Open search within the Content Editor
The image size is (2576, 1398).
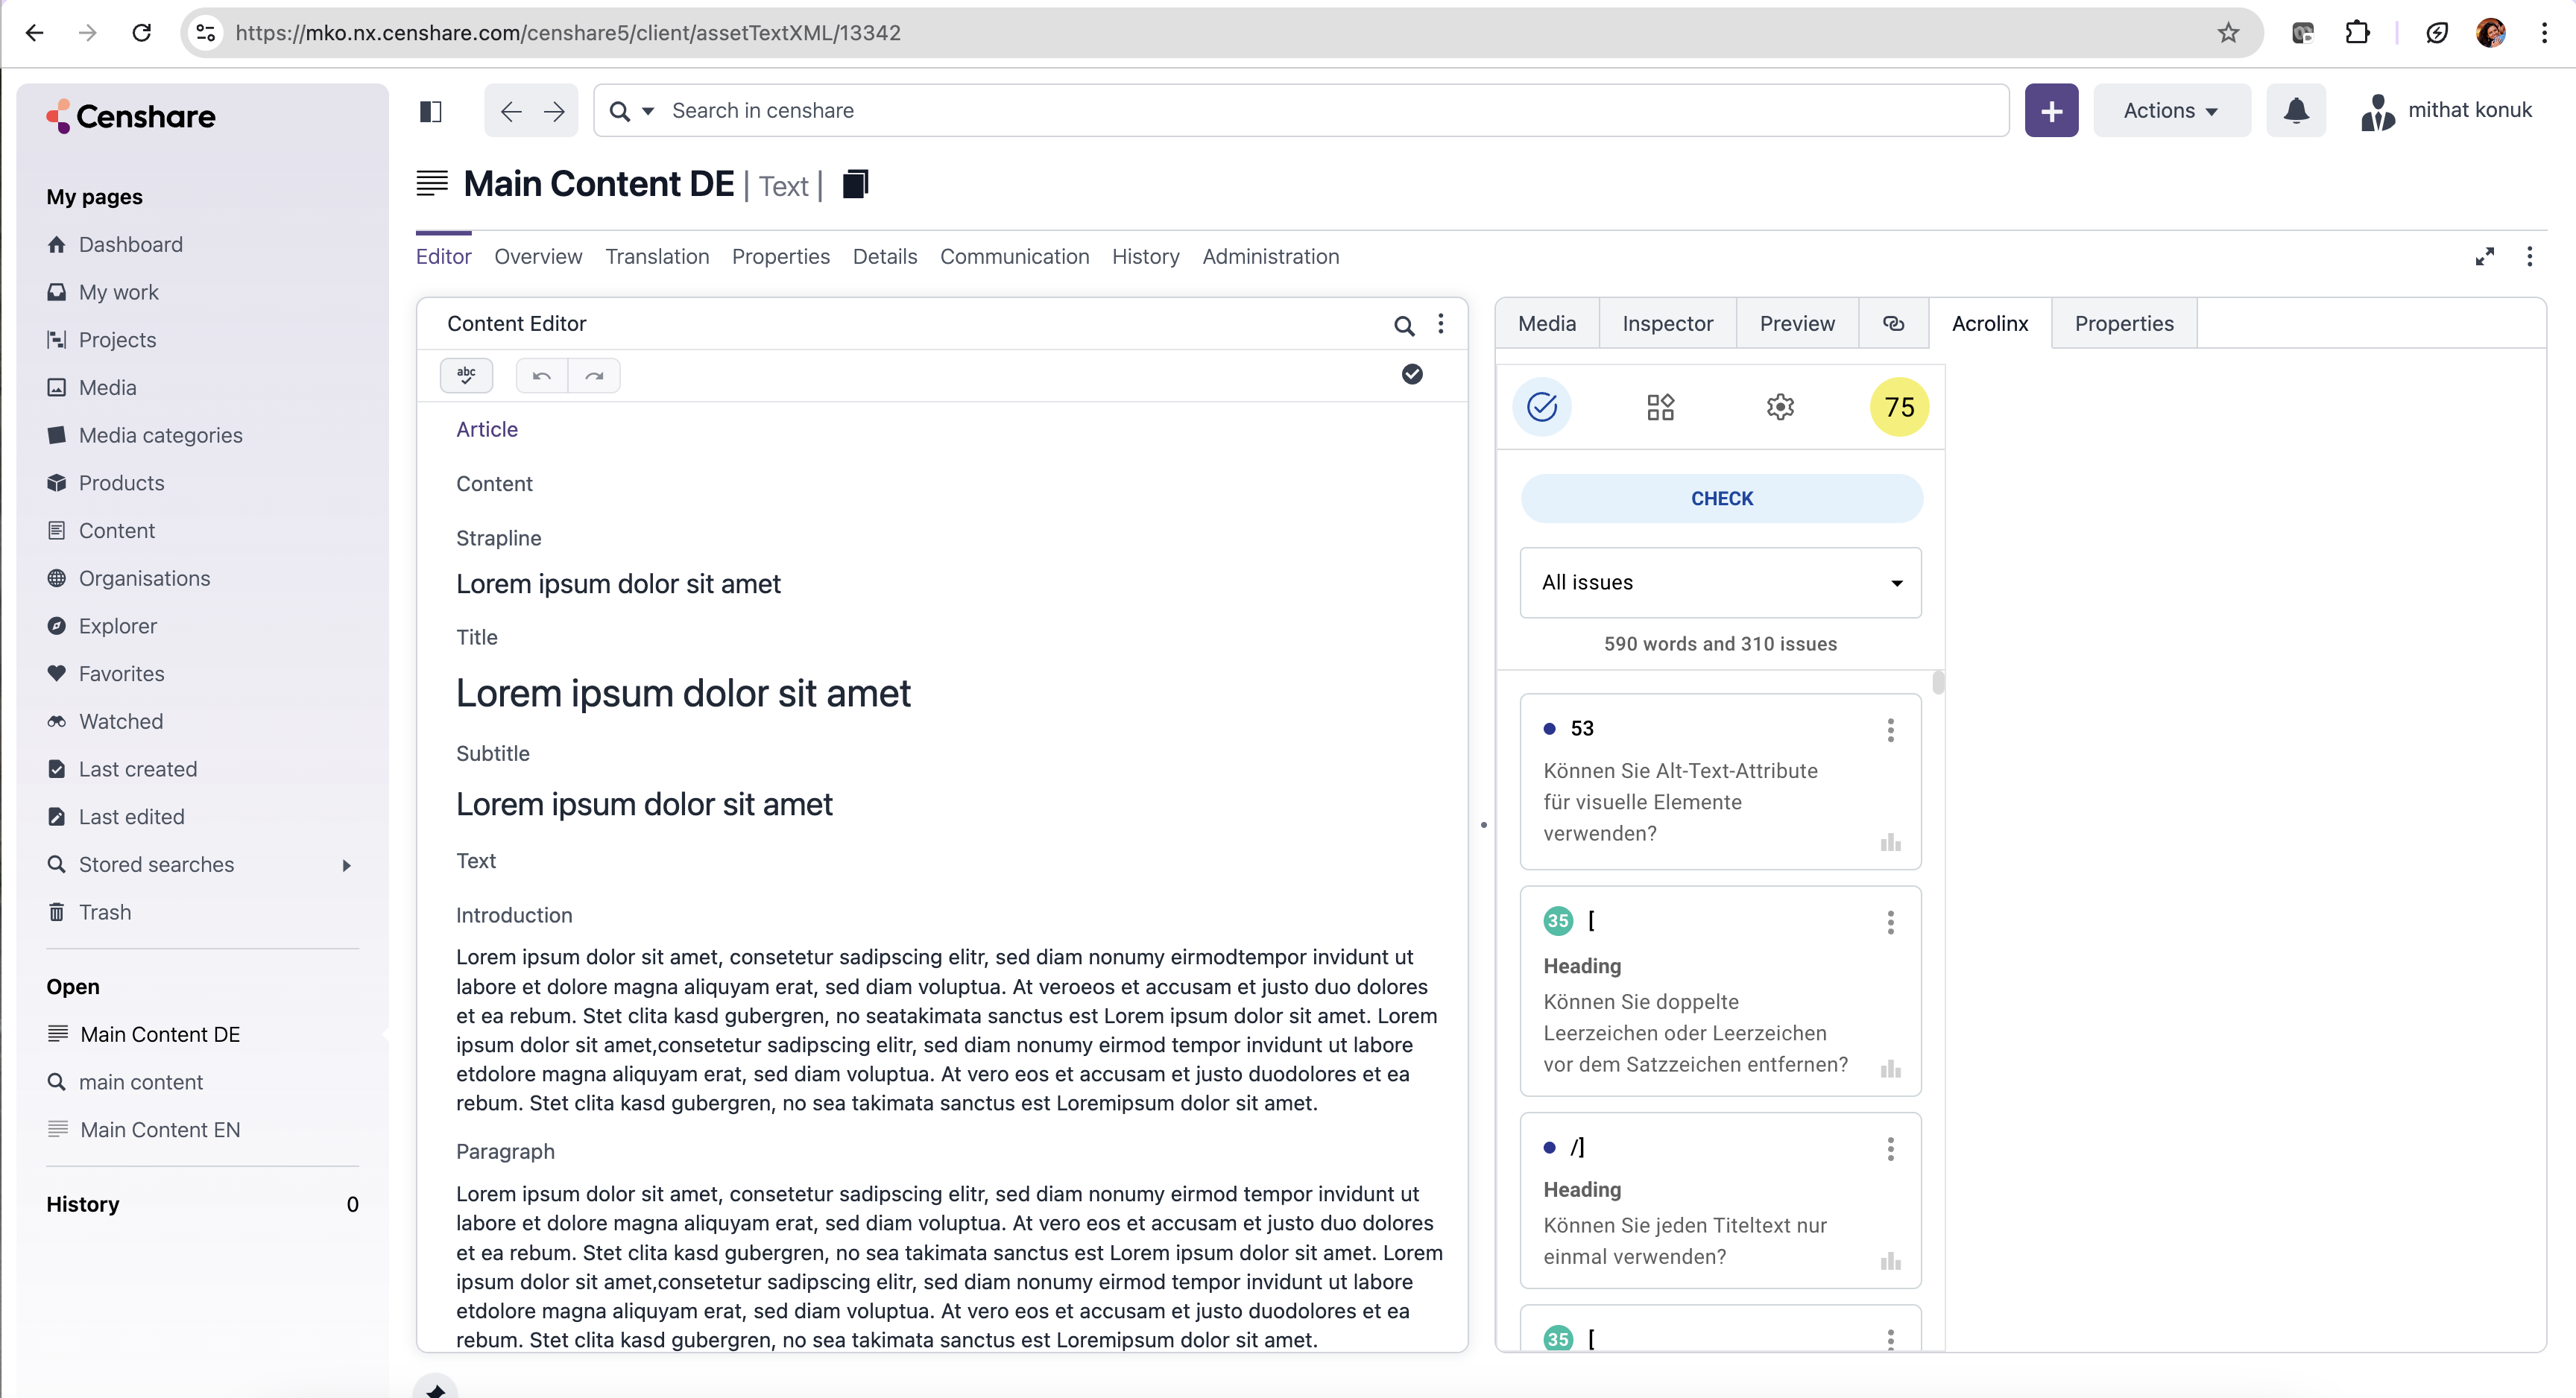point(1404,325)
